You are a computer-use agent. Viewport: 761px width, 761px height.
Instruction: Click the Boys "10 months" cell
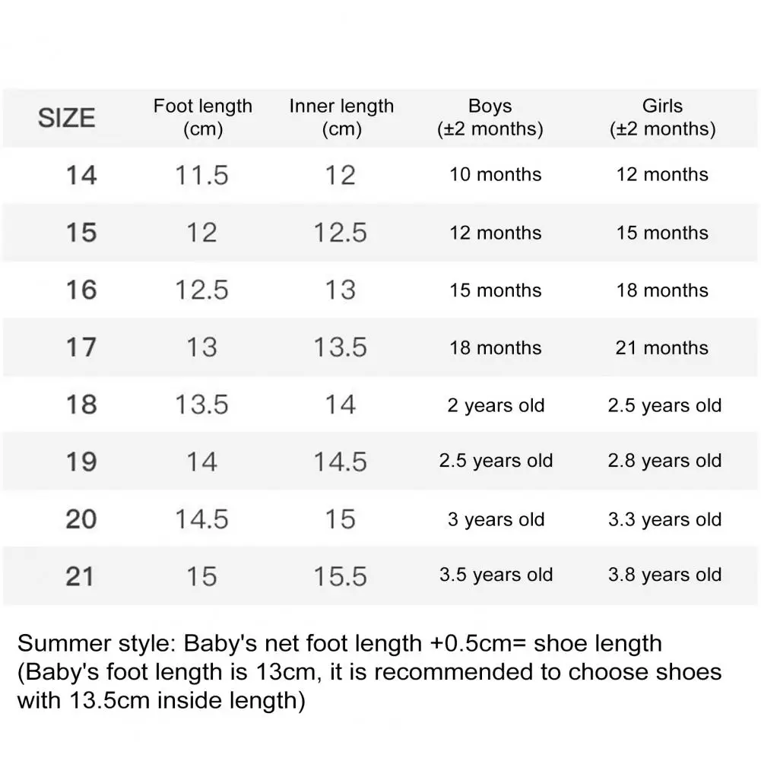point(496,175)
